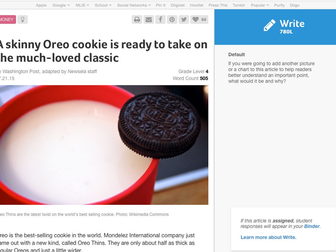Click the print article icon
This screenshot has height=252, width=336.
[x=137, y=19]
